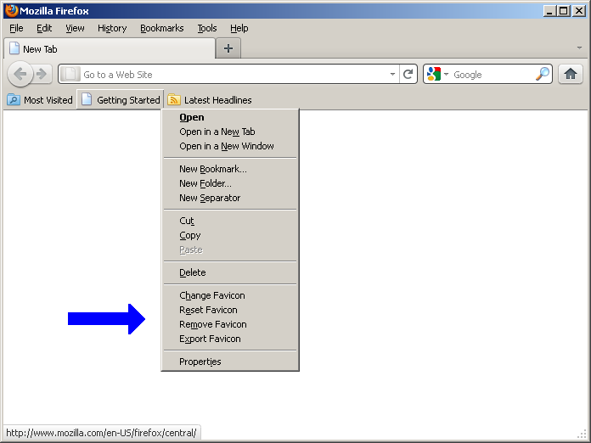
Task: Click the Forward navigation arrow button
Action: [x=42, y=74]
